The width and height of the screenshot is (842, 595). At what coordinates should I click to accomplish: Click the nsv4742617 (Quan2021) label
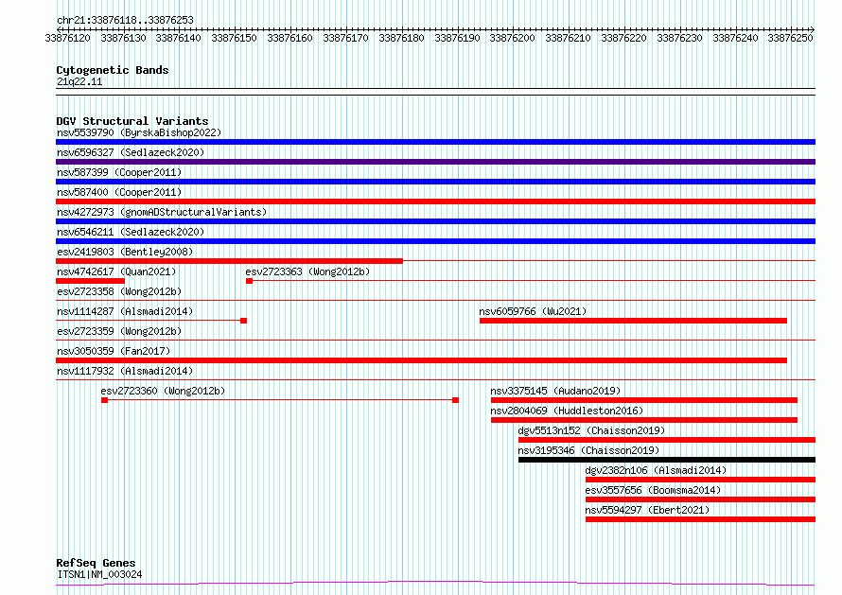pos(116,271)
